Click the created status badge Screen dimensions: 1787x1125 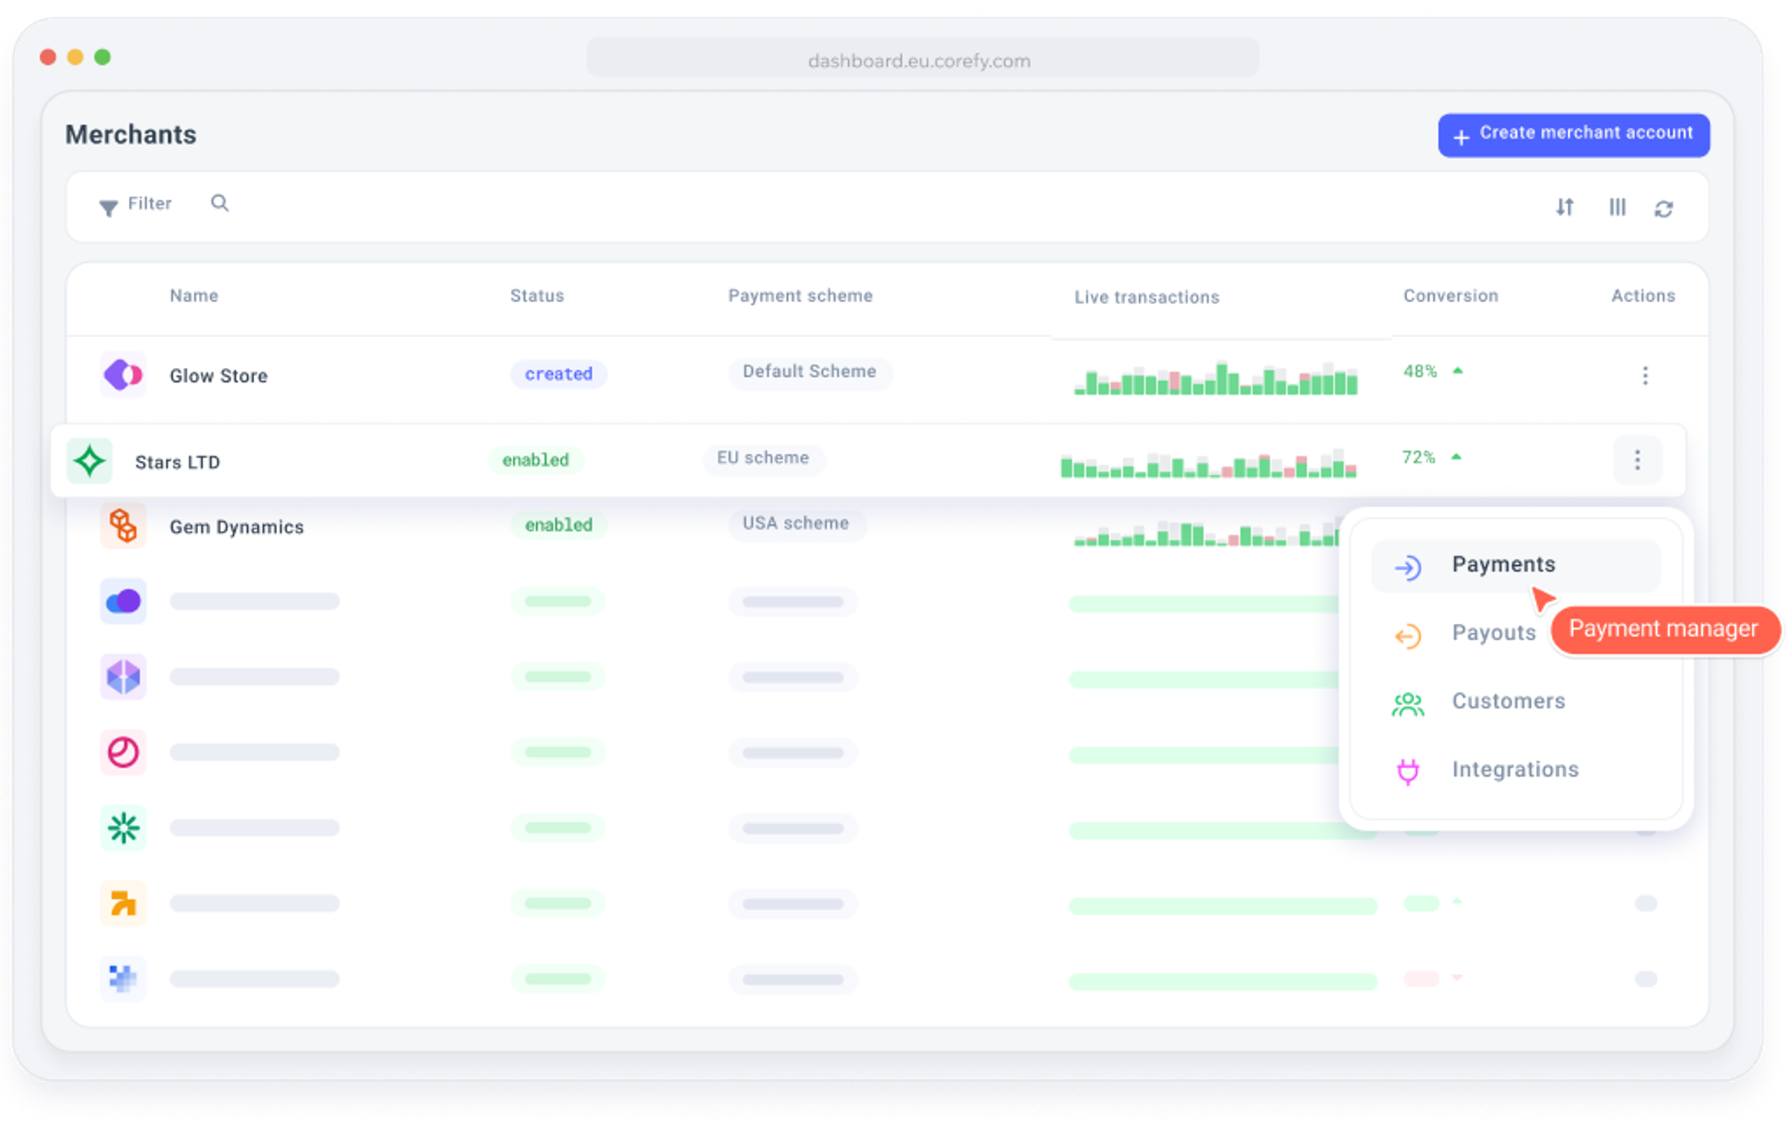[x=558, y=374]
